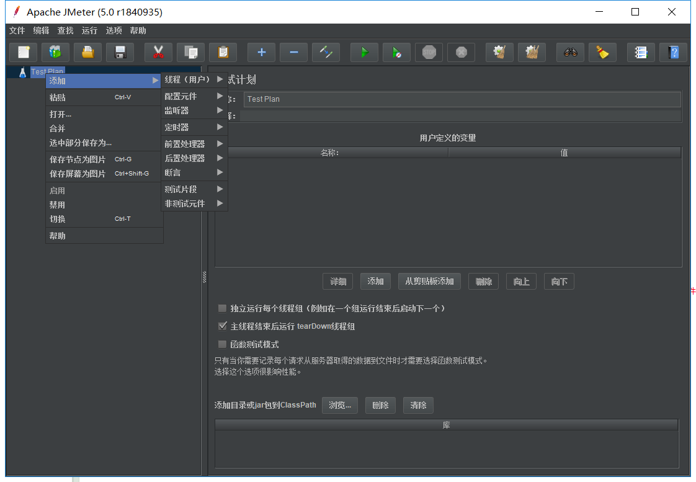Click the 浏览... classpath button

(x=339, y=405)
